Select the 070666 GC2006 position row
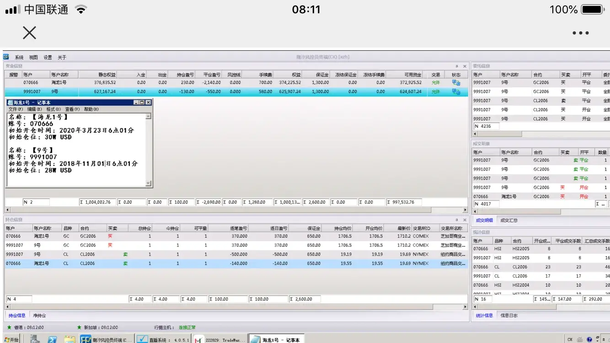The height and width of the screenshot is (343, 610). tap(236, 236)
